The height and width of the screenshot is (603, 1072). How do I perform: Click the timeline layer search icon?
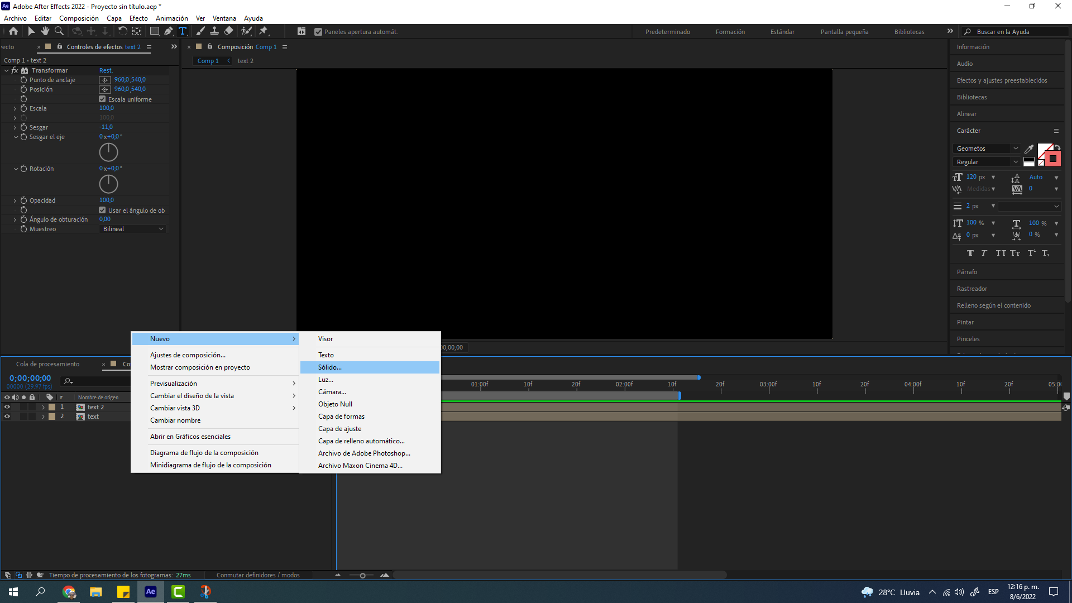tap(68, 381)
